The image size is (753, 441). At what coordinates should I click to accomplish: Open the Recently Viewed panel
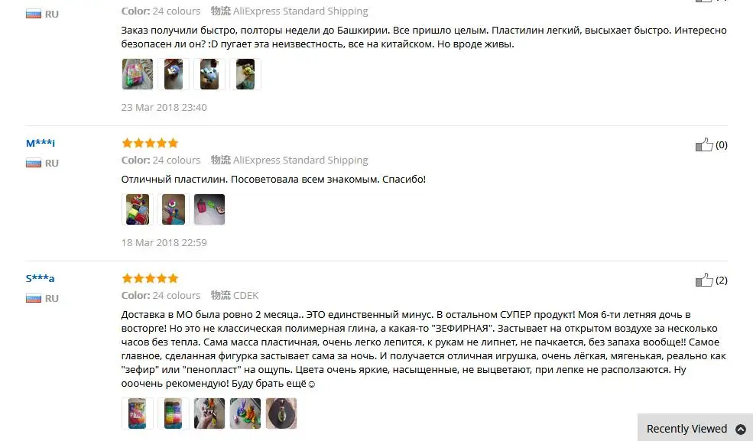(x=695, y=428)
